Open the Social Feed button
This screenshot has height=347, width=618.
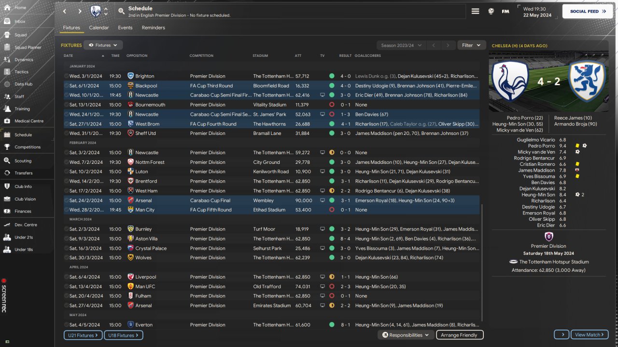click(588, 11)
